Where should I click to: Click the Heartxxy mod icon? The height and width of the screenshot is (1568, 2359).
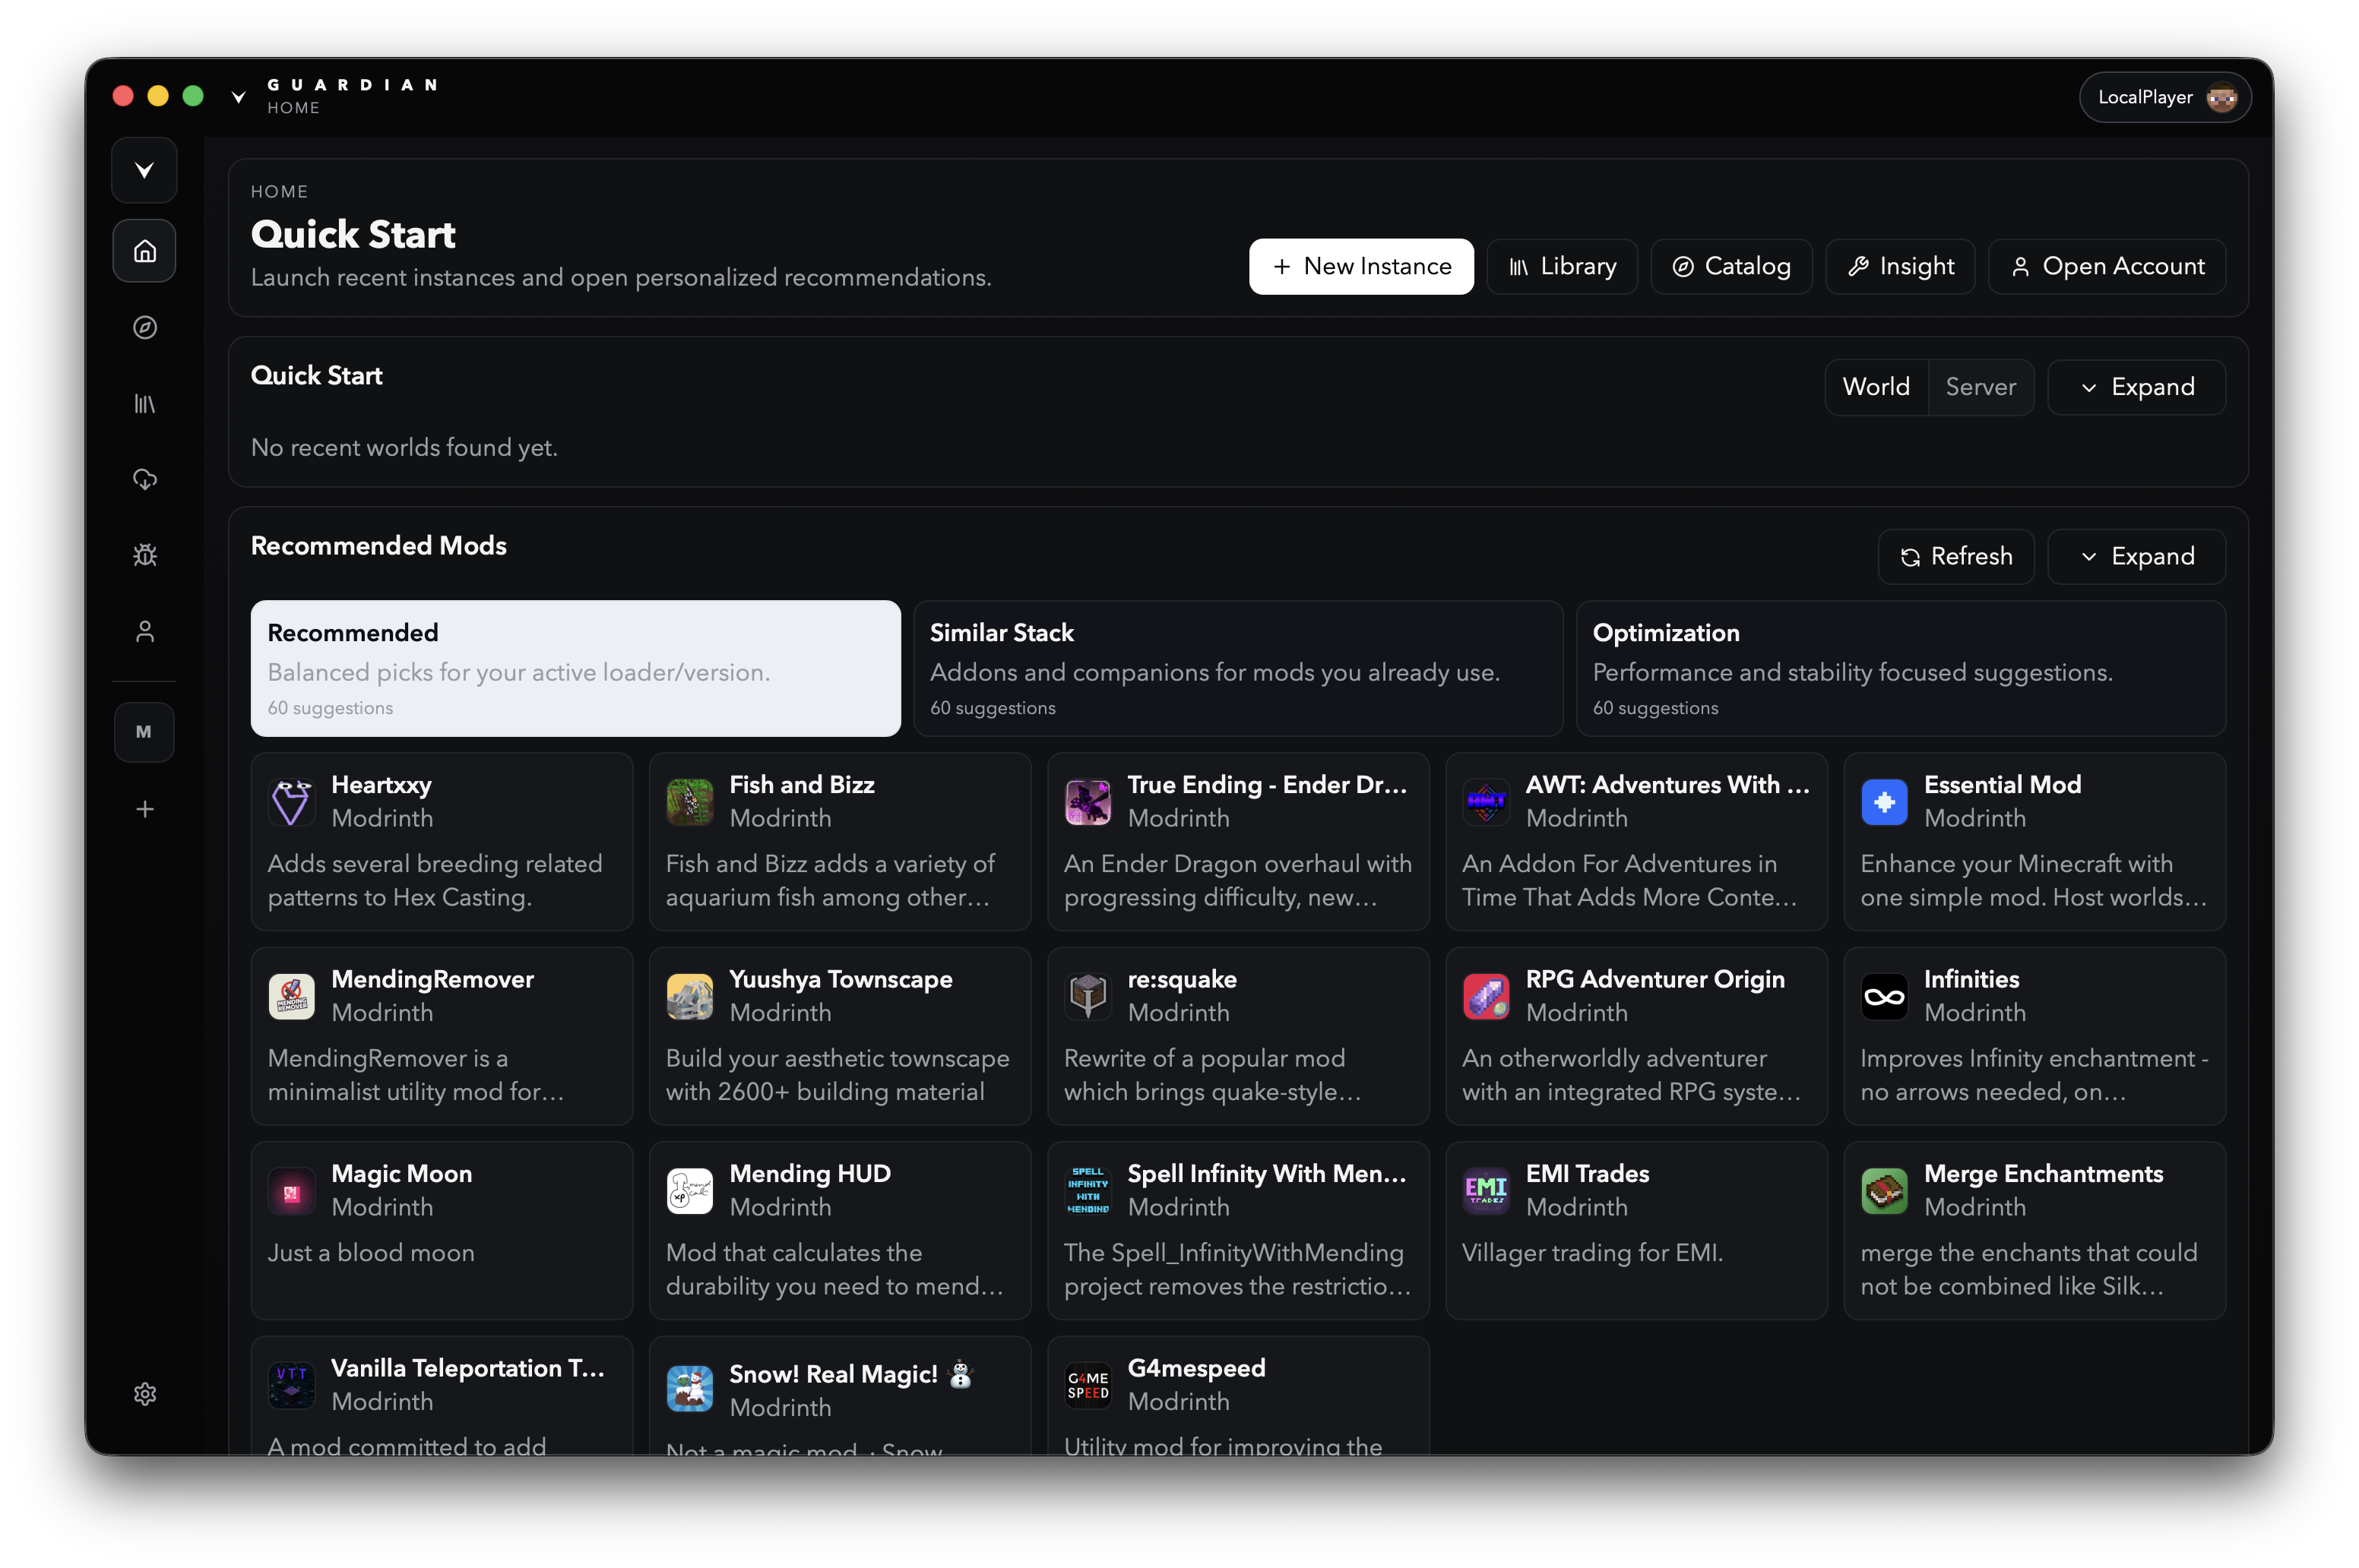pos(291,802)
